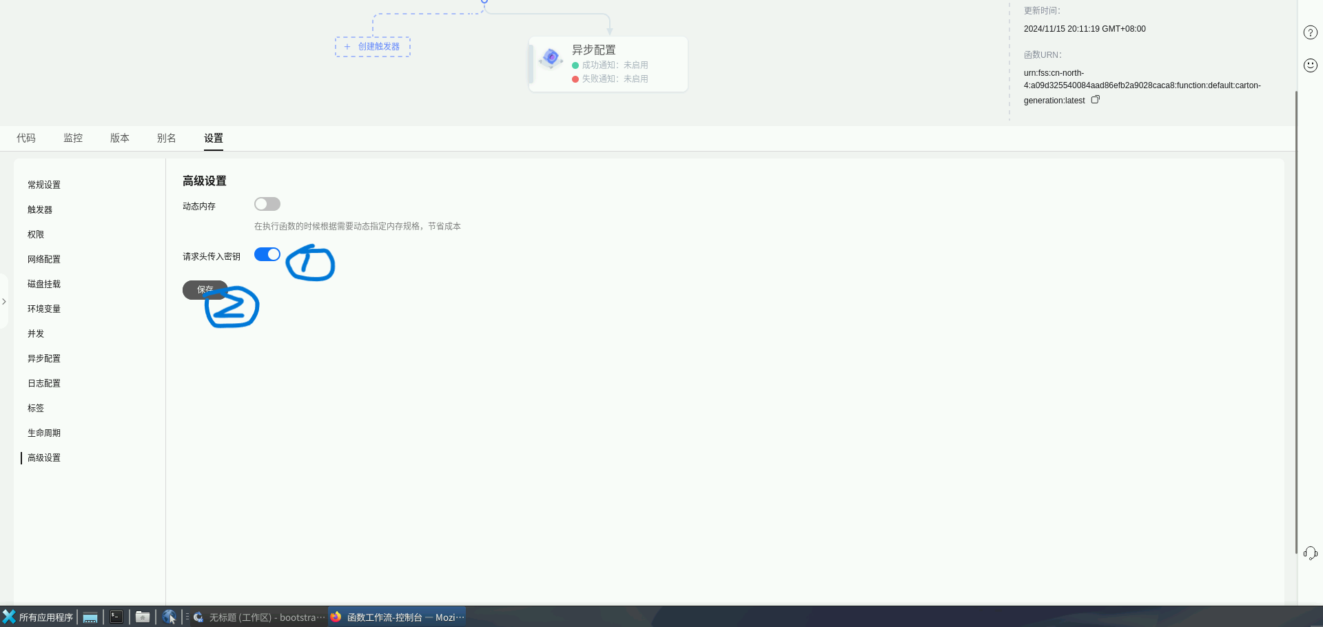Image resolution: width=1323 pixels, height=627 pixels.
Task: Select 高级设置 in the sidebar
Action: coord(44,458)
